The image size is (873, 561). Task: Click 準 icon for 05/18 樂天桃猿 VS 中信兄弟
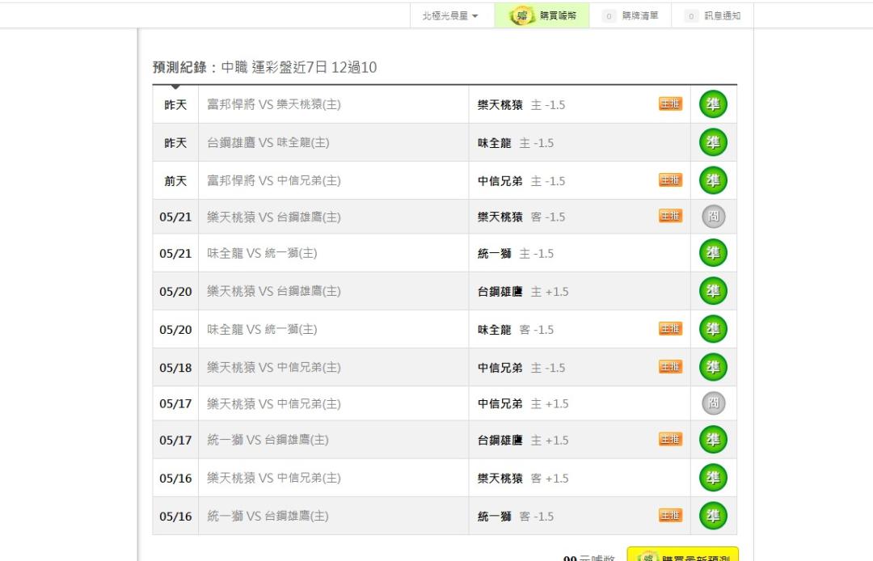click(x=713, y=367)
